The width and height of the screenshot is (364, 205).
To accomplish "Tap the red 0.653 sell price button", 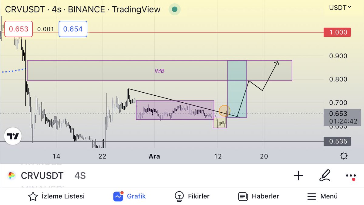I will click(19, 29).
